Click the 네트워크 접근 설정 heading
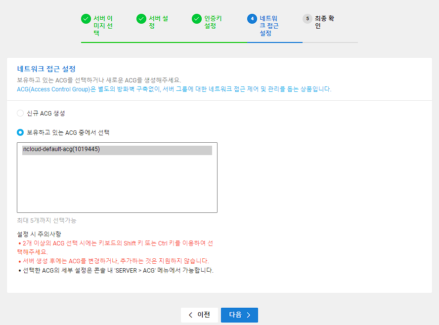Screen dimensions: 439x325 tap(46, 69)
